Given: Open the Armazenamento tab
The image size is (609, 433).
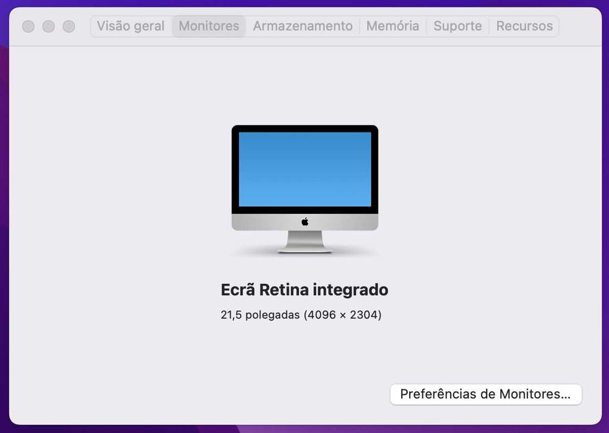Looking at the screenshot, I should pyautogui.click(x=303, y=26).
